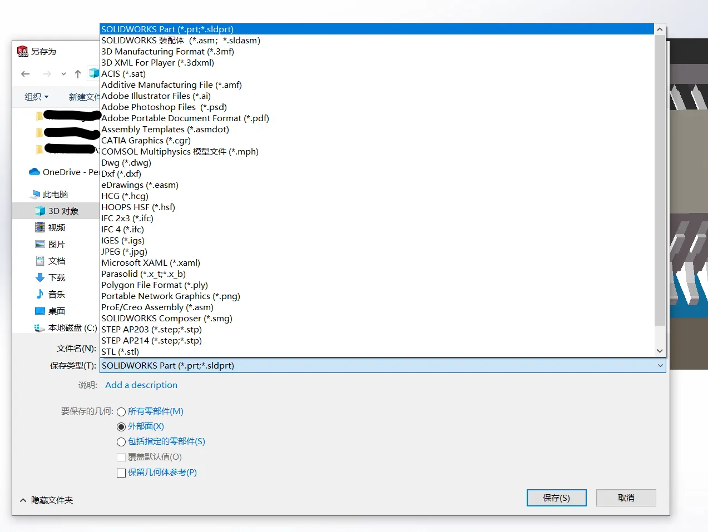Select the 所有零部件(M) radio button

pos(121,412)
